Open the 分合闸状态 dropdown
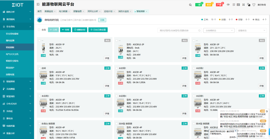Viewport: 270px width, 139px height. 219,30
